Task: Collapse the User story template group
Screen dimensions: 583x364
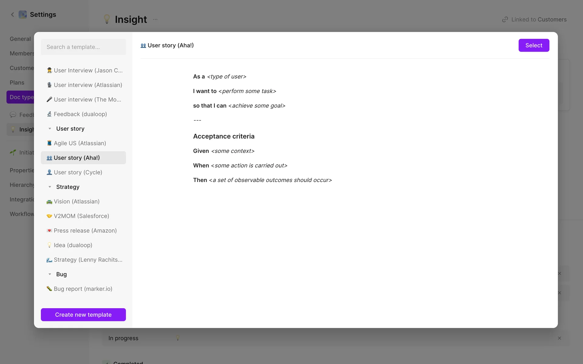Action: [50, 129]
